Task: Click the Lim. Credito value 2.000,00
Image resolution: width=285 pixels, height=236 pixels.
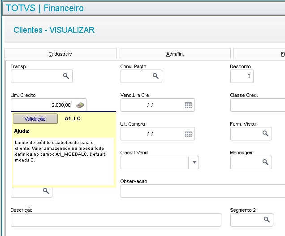Action: 61,105
